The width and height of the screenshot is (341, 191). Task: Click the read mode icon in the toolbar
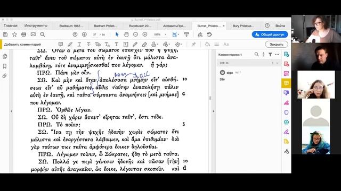click(186, 34)
